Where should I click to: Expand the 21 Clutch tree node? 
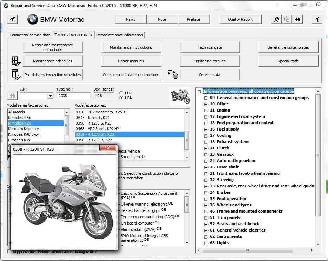(x=206, y=148)
